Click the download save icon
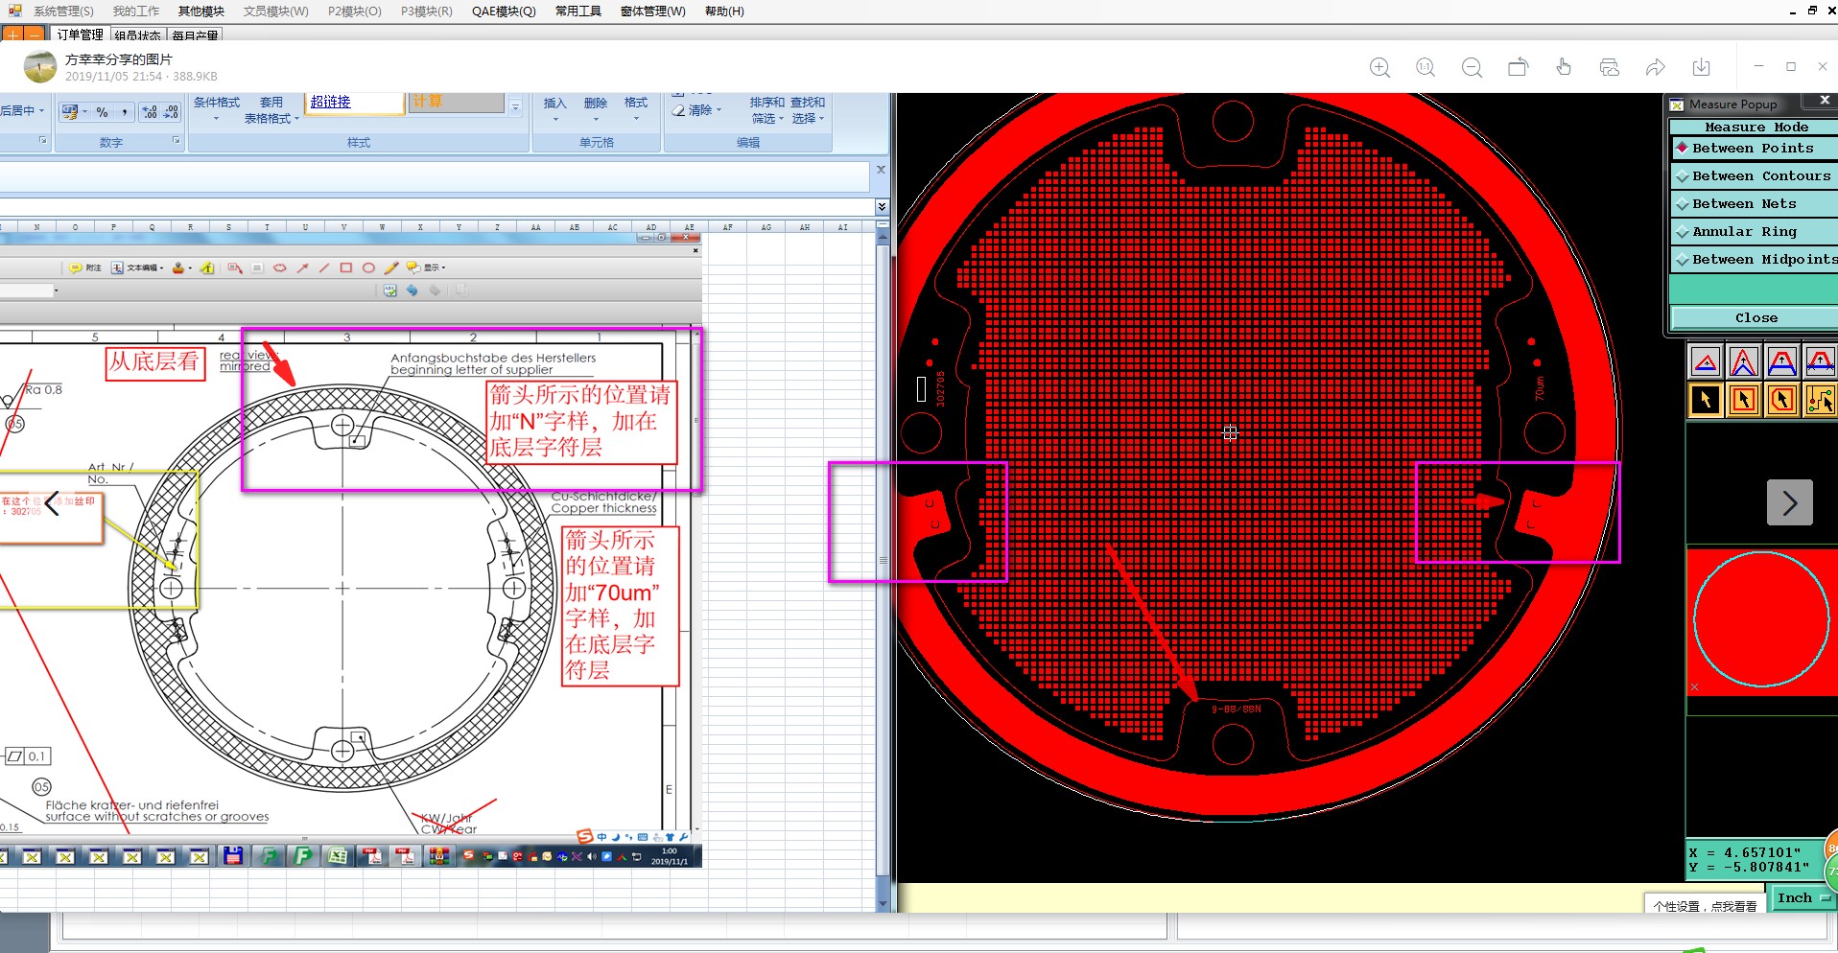The image size is (1838, 953). [1702, 67]
